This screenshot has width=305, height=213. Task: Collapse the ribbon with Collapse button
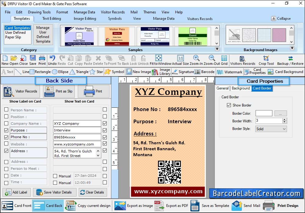pyautogui.click(x=281, y=19)
